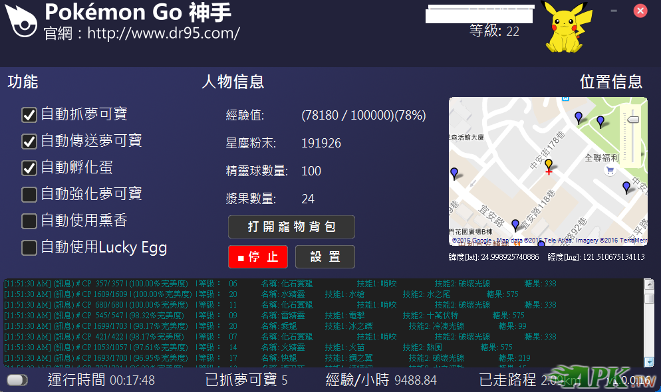Click the map zoom slider handle
Image resolution: width=661 pixels, height=392 pixels.
633,120
